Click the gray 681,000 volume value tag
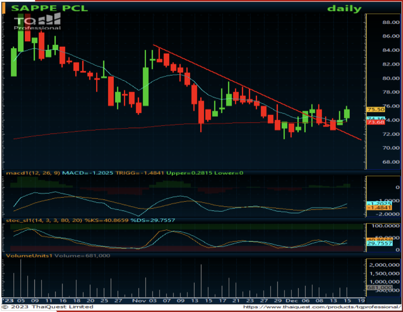Viewport: 403px width, 312px height. (379, 288)
